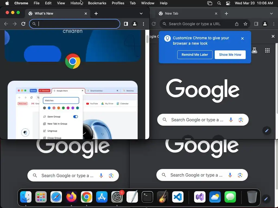Open Launchpad from the Dock
This screenshot has height=208, width=278.
coord(41,197)
